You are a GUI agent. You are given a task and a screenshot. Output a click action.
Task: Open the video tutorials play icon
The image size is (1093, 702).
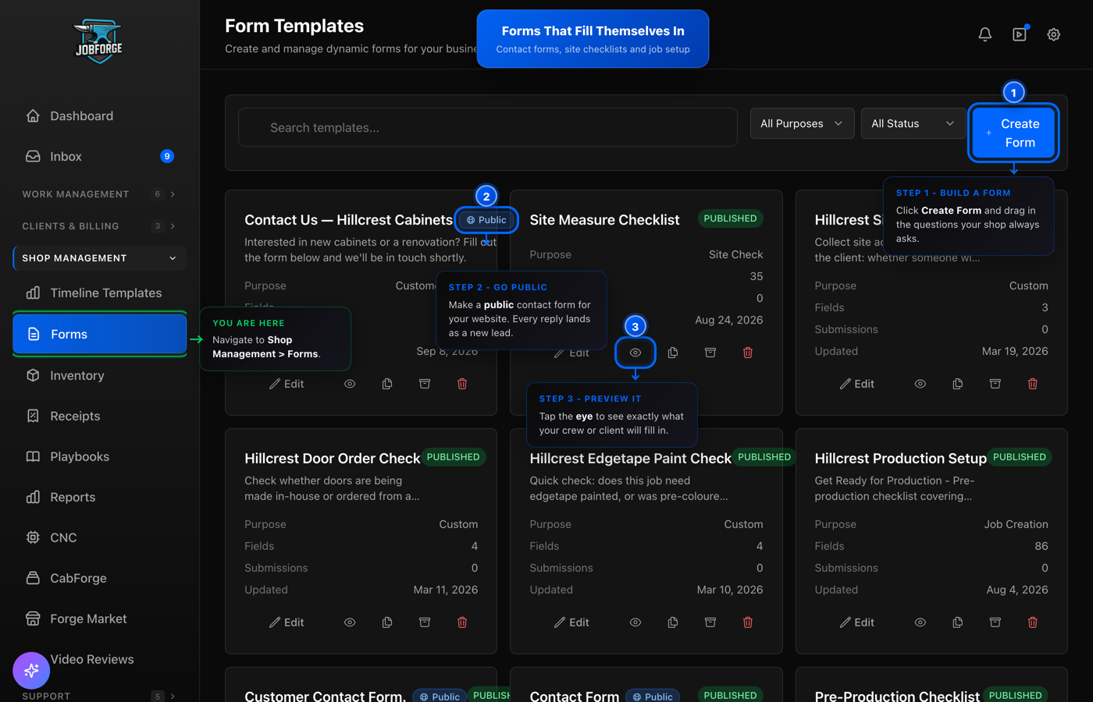tap(1020, 34)
